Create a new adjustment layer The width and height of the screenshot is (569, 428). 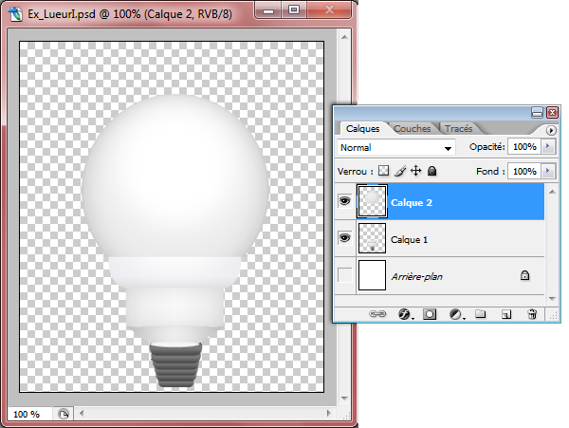(455, 313)
